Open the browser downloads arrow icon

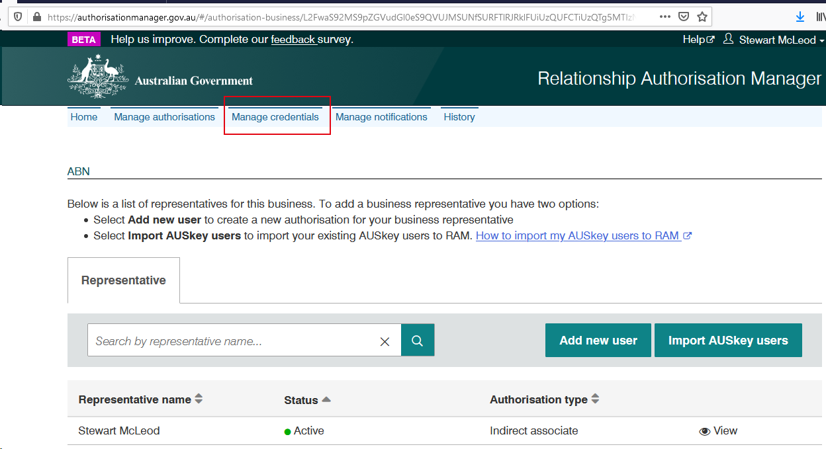[x=800, y=17]
